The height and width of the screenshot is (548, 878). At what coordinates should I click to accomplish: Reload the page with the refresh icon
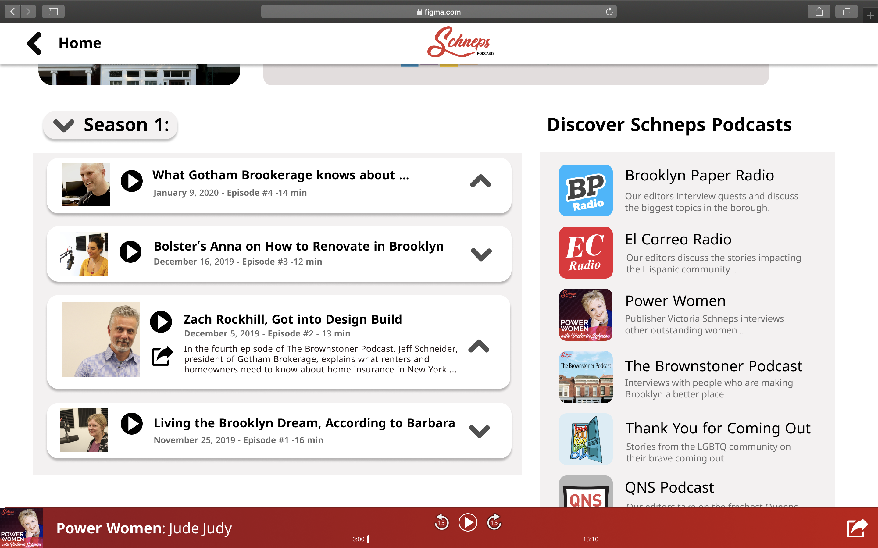coord(609,12)
